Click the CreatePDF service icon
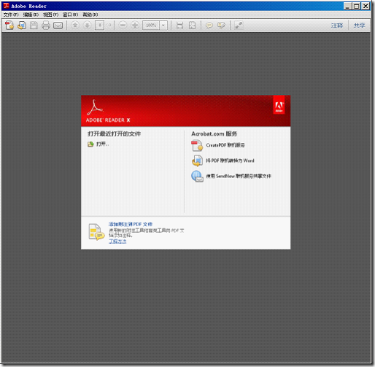This screenshot has width=375, height=367. click(x=197, y=145)
